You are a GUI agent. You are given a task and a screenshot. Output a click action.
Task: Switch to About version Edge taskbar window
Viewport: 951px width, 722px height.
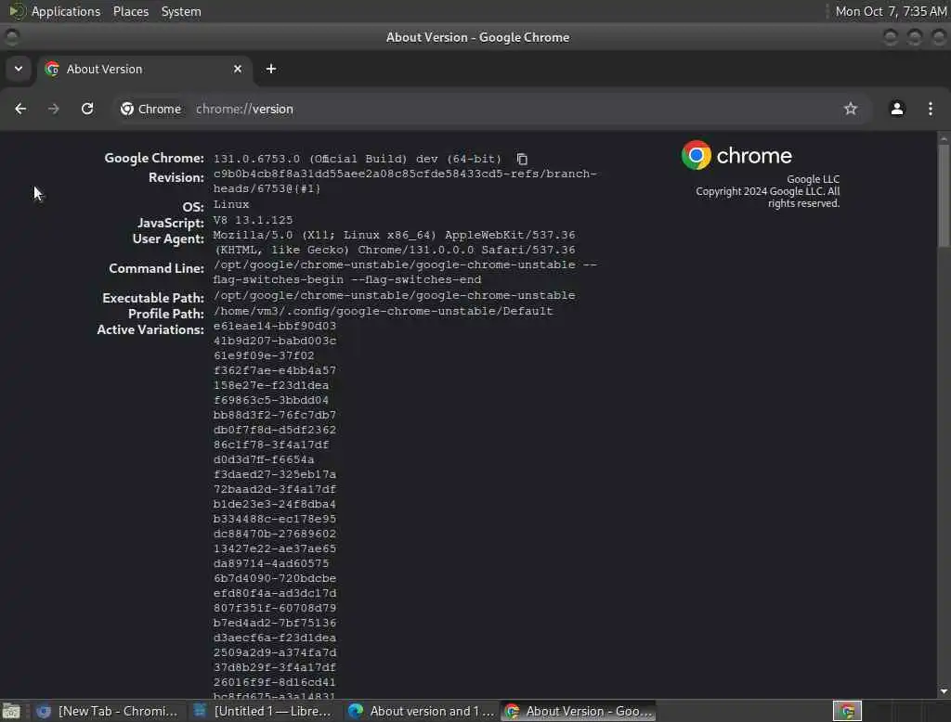click(x=423, y=711)
